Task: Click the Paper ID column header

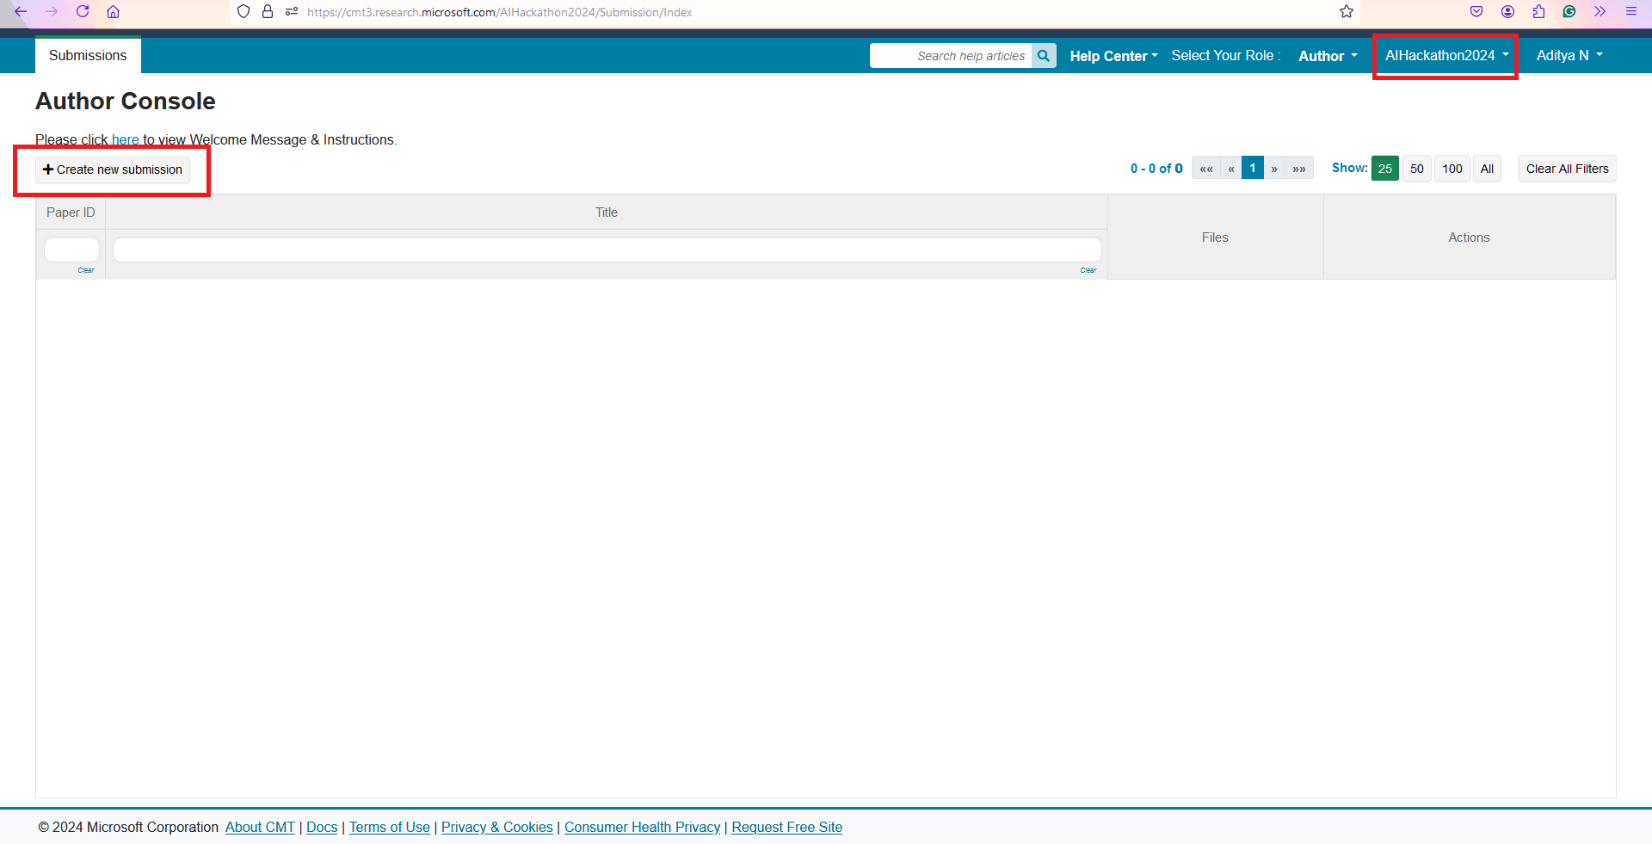Action: (71, 213)
